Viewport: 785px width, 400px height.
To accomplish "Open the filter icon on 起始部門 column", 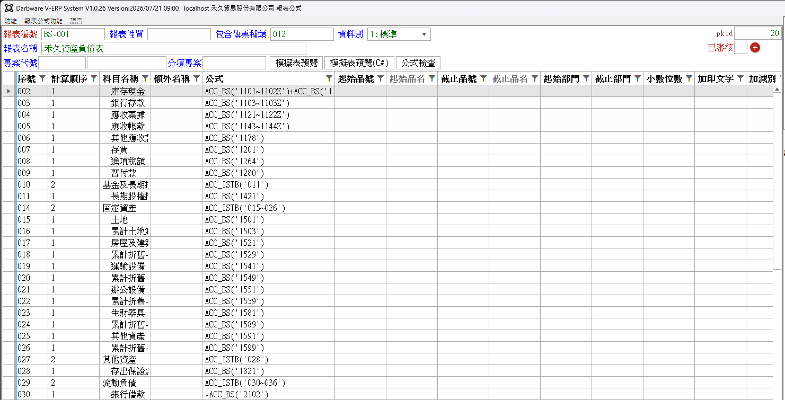I will tap(586, 79).
